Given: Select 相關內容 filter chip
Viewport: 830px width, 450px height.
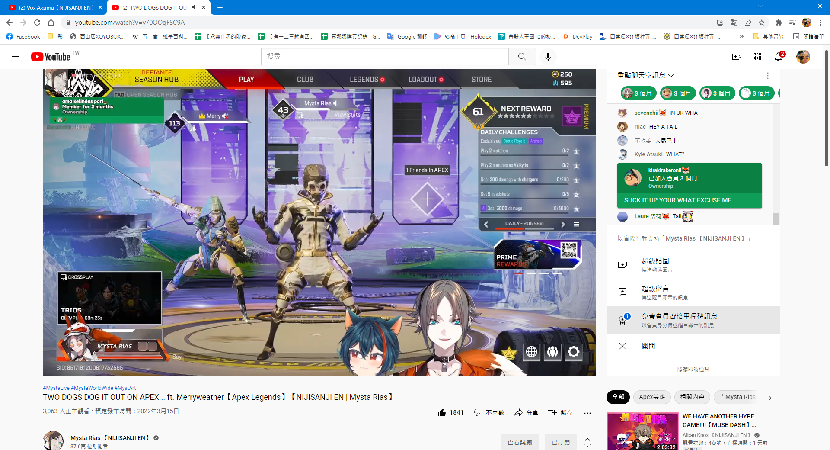Looking at the screenshot, I should click(x=692, y=397).
